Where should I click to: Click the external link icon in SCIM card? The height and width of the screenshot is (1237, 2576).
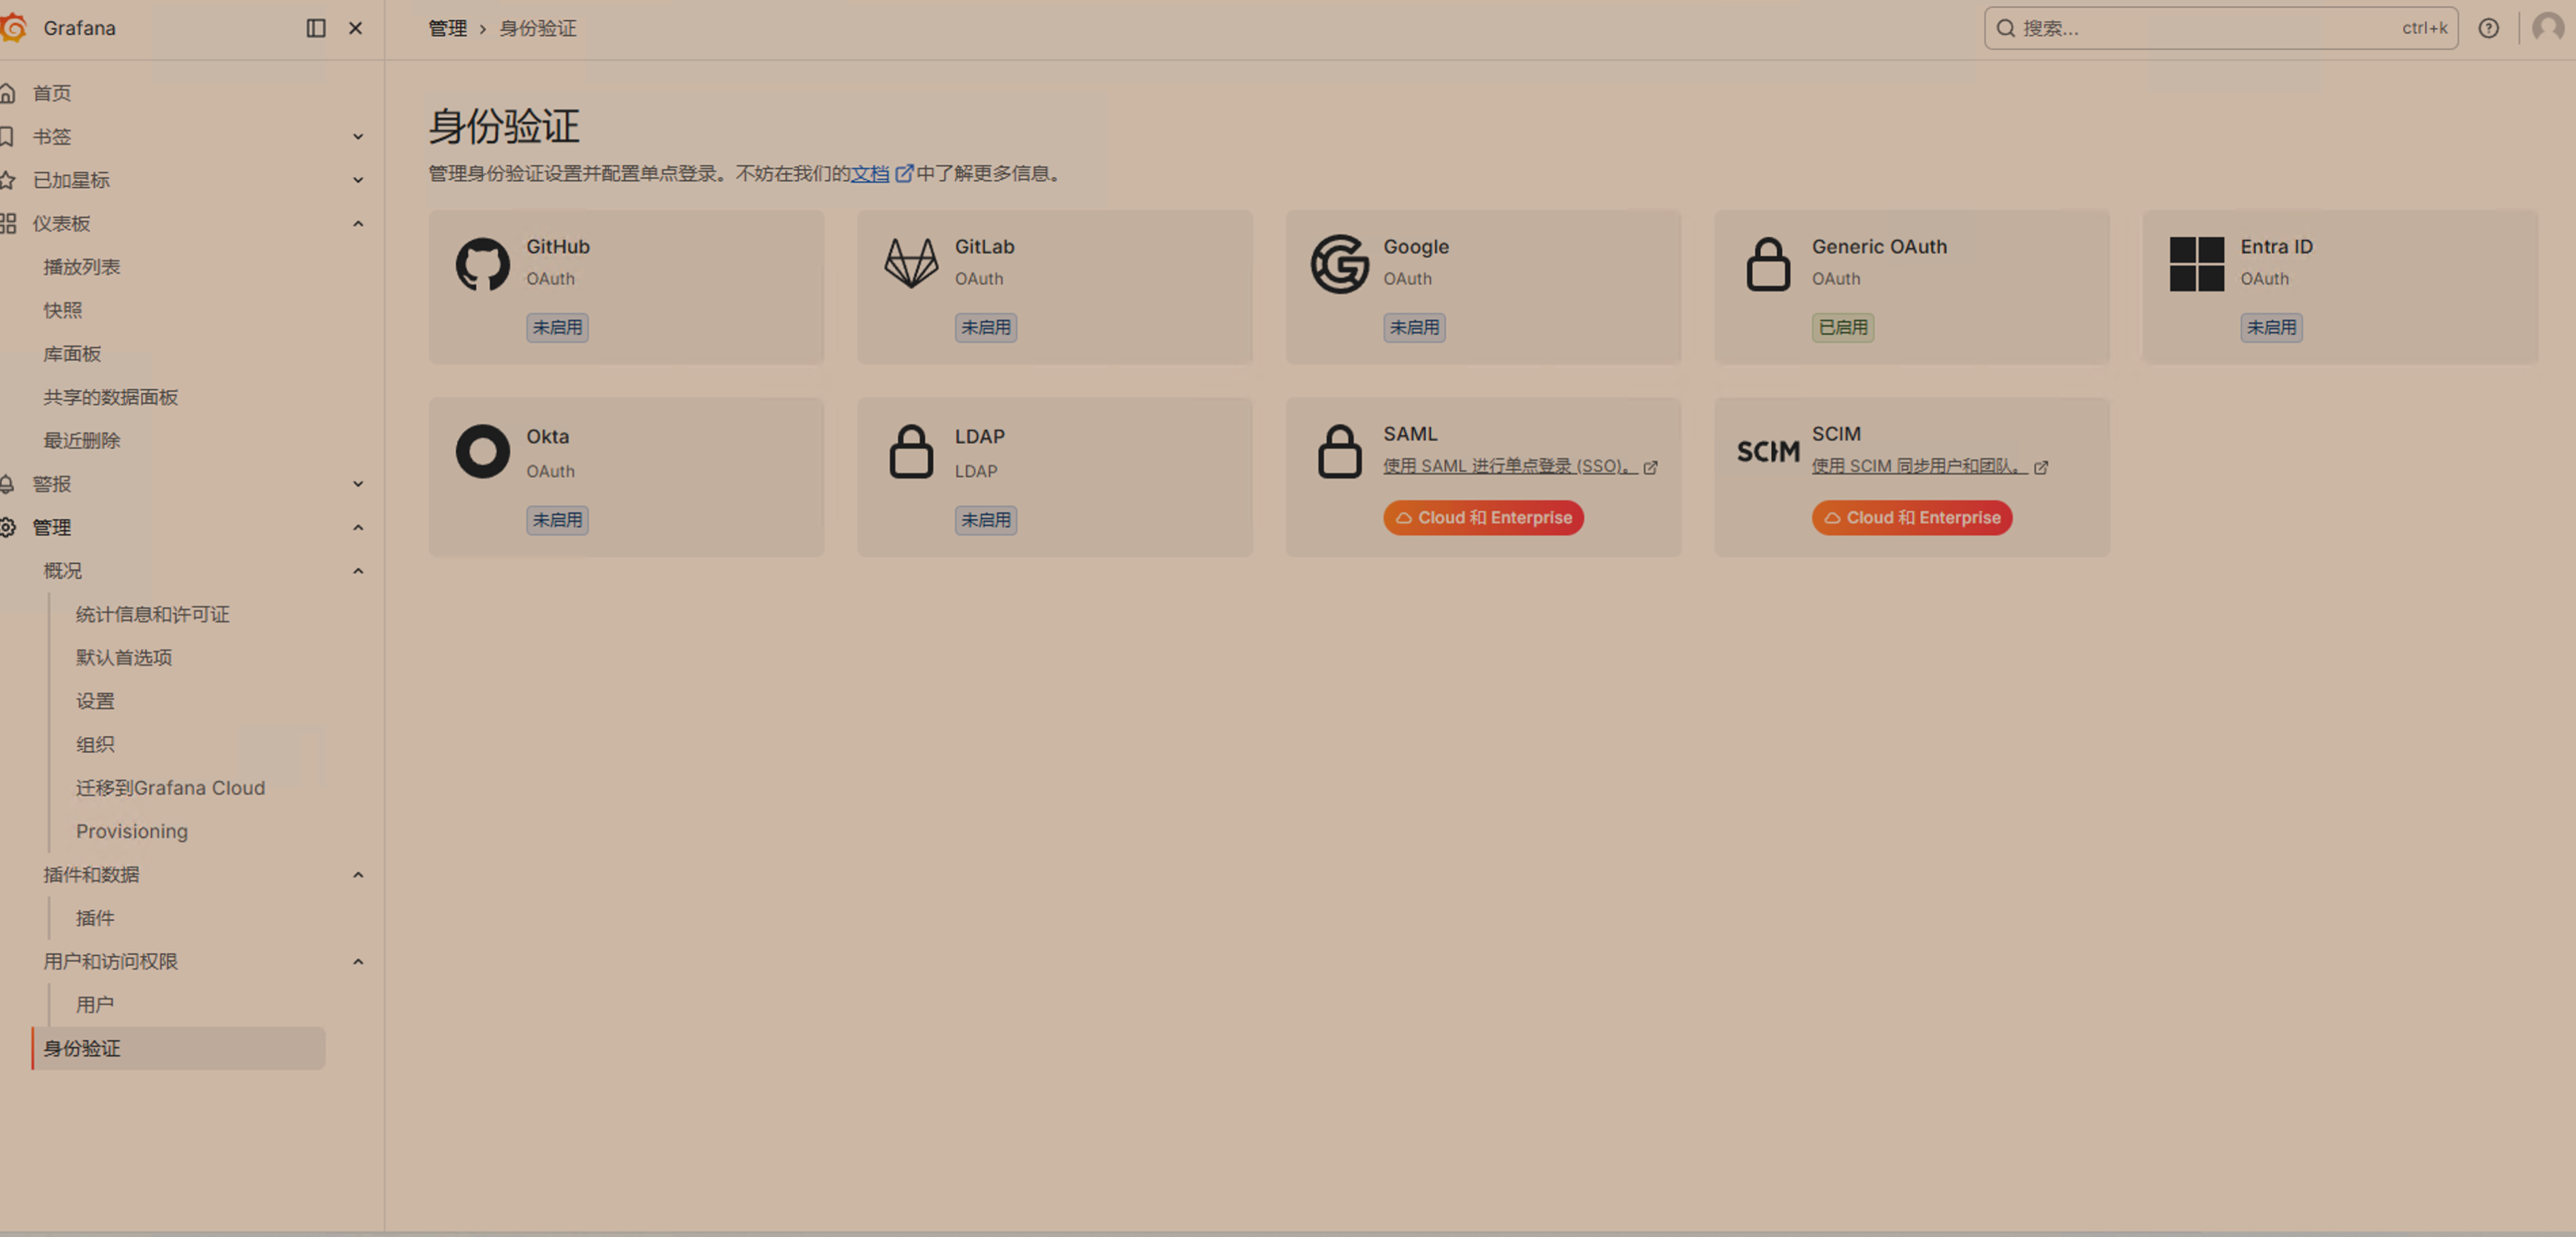coord(2041,467)
